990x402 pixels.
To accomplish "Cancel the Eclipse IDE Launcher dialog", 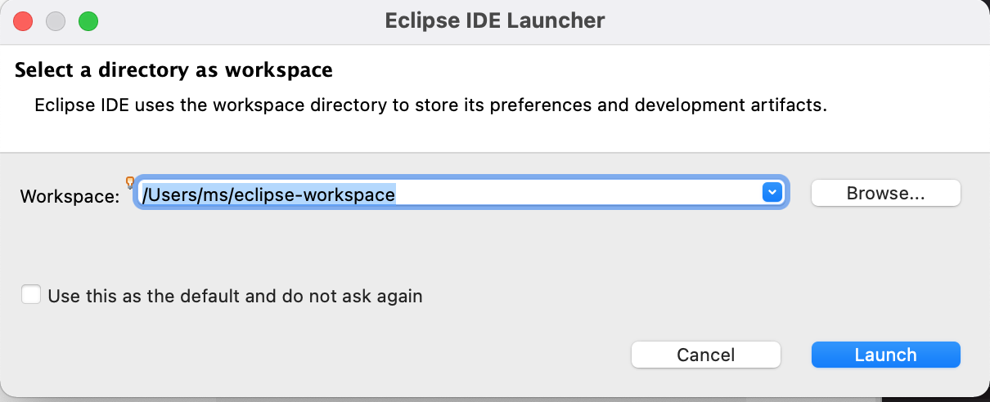I will [706, 355].
